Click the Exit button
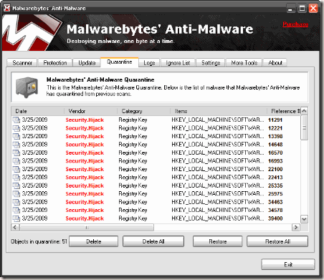This screenshot has height=280, width=324. 288,264
